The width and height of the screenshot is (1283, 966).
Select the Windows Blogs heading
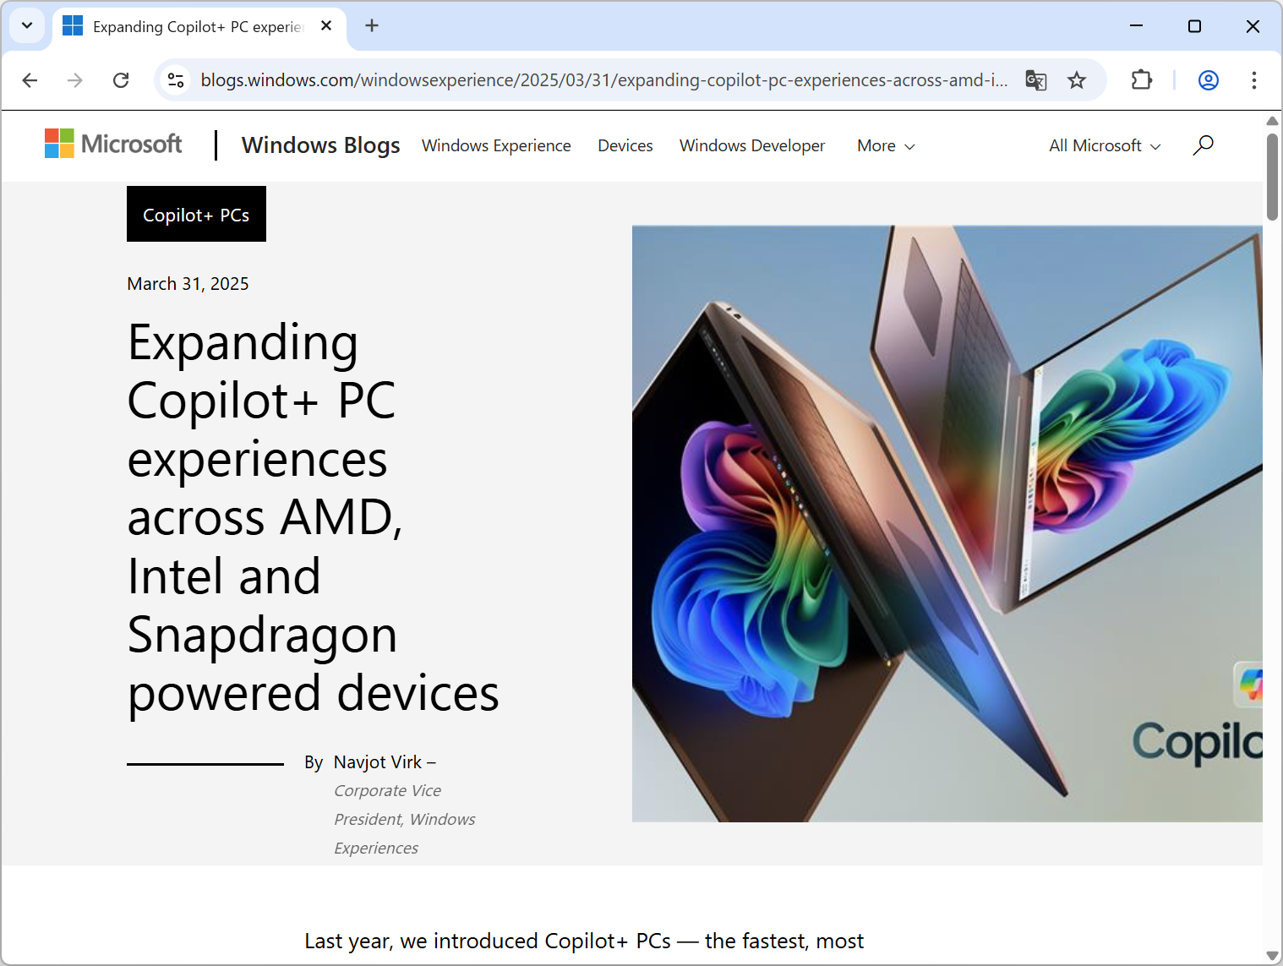(x=320, y=145)
